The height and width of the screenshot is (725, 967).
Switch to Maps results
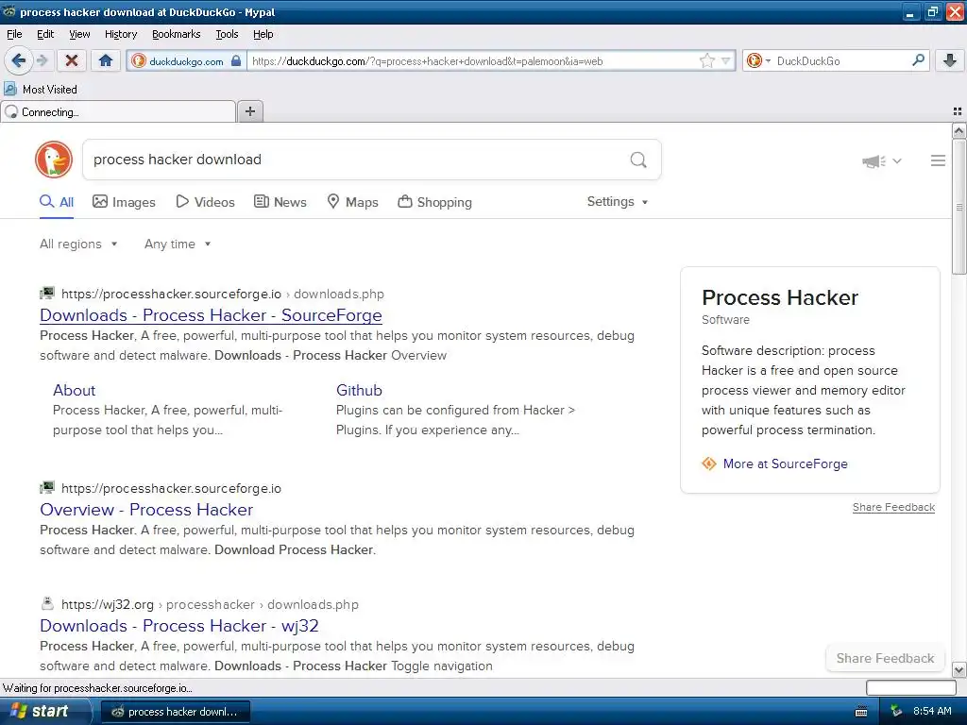point(353,202)
